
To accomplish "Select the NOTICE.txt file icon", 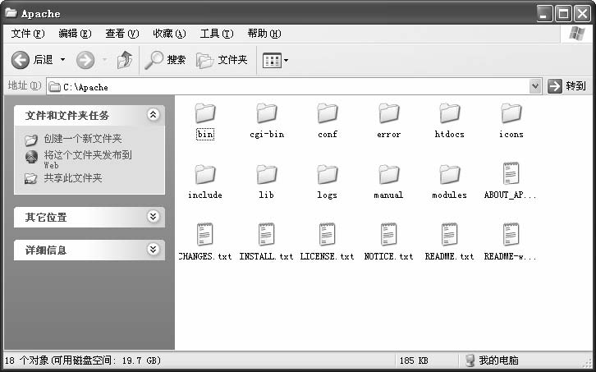I will pyautogui.click(x=389, y=235).
